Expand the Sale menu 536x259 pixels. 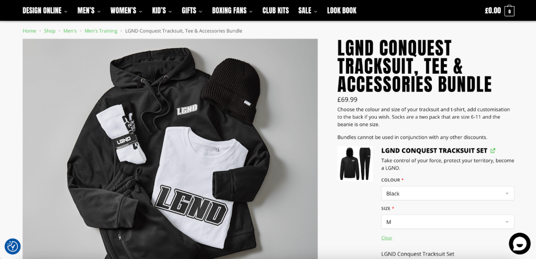(x=308, y=10)
